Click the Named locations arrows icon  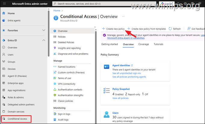tap(55, 67)
